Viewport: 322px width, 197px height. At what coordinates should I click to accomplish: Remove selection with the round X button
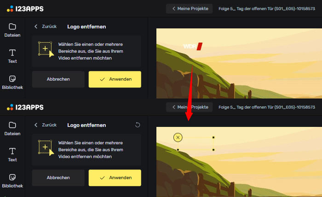[178, 137]
